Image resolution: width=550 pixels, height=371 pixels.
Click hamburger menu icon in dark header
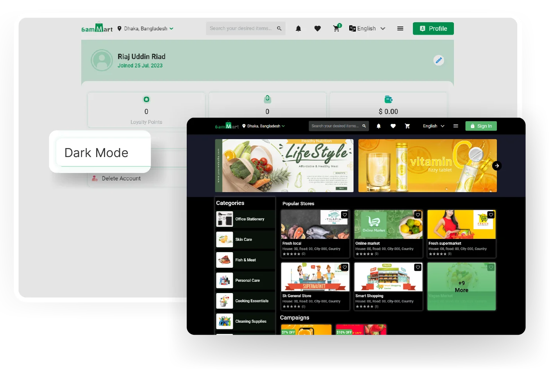455,126
